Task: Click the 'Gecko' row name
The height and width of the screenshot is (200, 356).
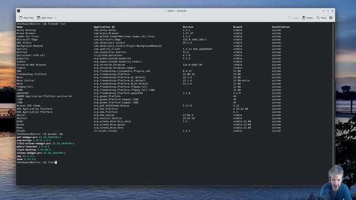Action: (20, 124)
